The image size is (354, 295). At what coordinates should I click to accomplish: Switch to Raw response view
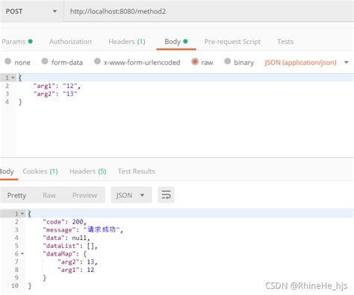[49, 195]
